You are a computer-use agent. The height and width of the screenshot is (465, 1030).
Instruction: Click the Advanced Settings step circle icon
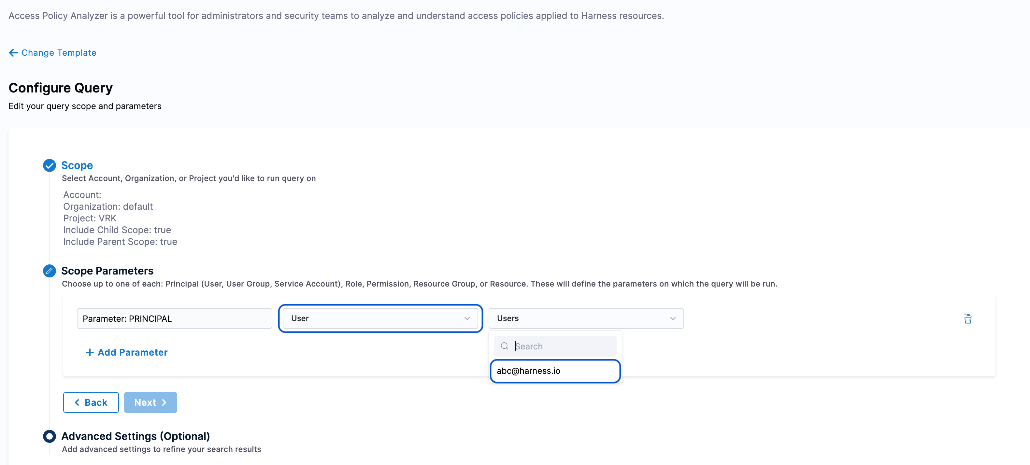coord(49,436)
